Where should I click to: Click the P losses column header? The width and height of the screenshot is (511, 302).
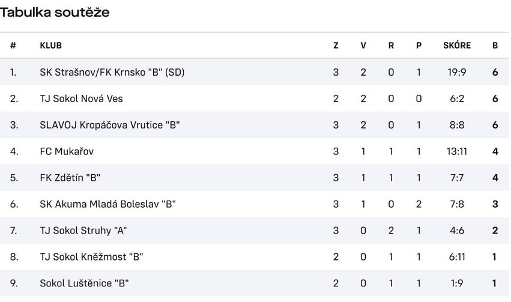tap(419, 46)
